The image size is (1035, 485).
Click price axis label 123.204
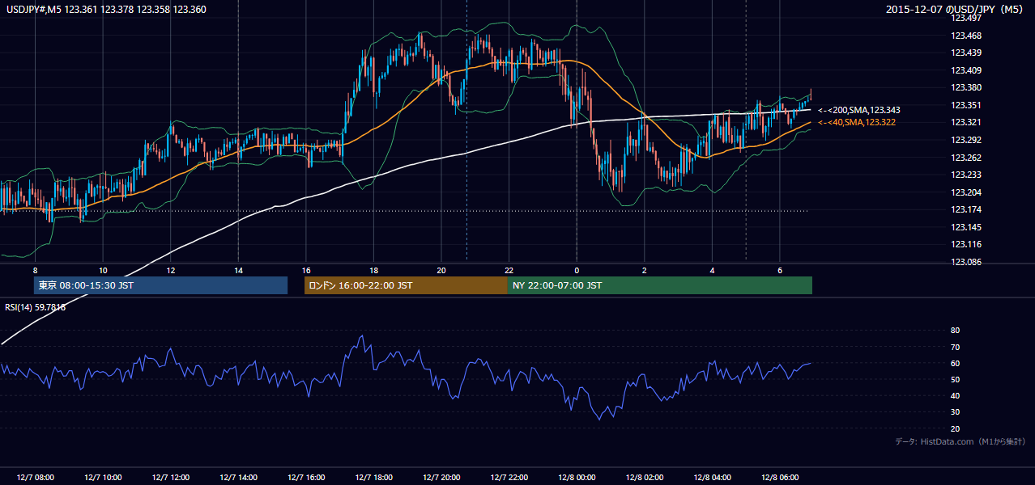(965, 192)
